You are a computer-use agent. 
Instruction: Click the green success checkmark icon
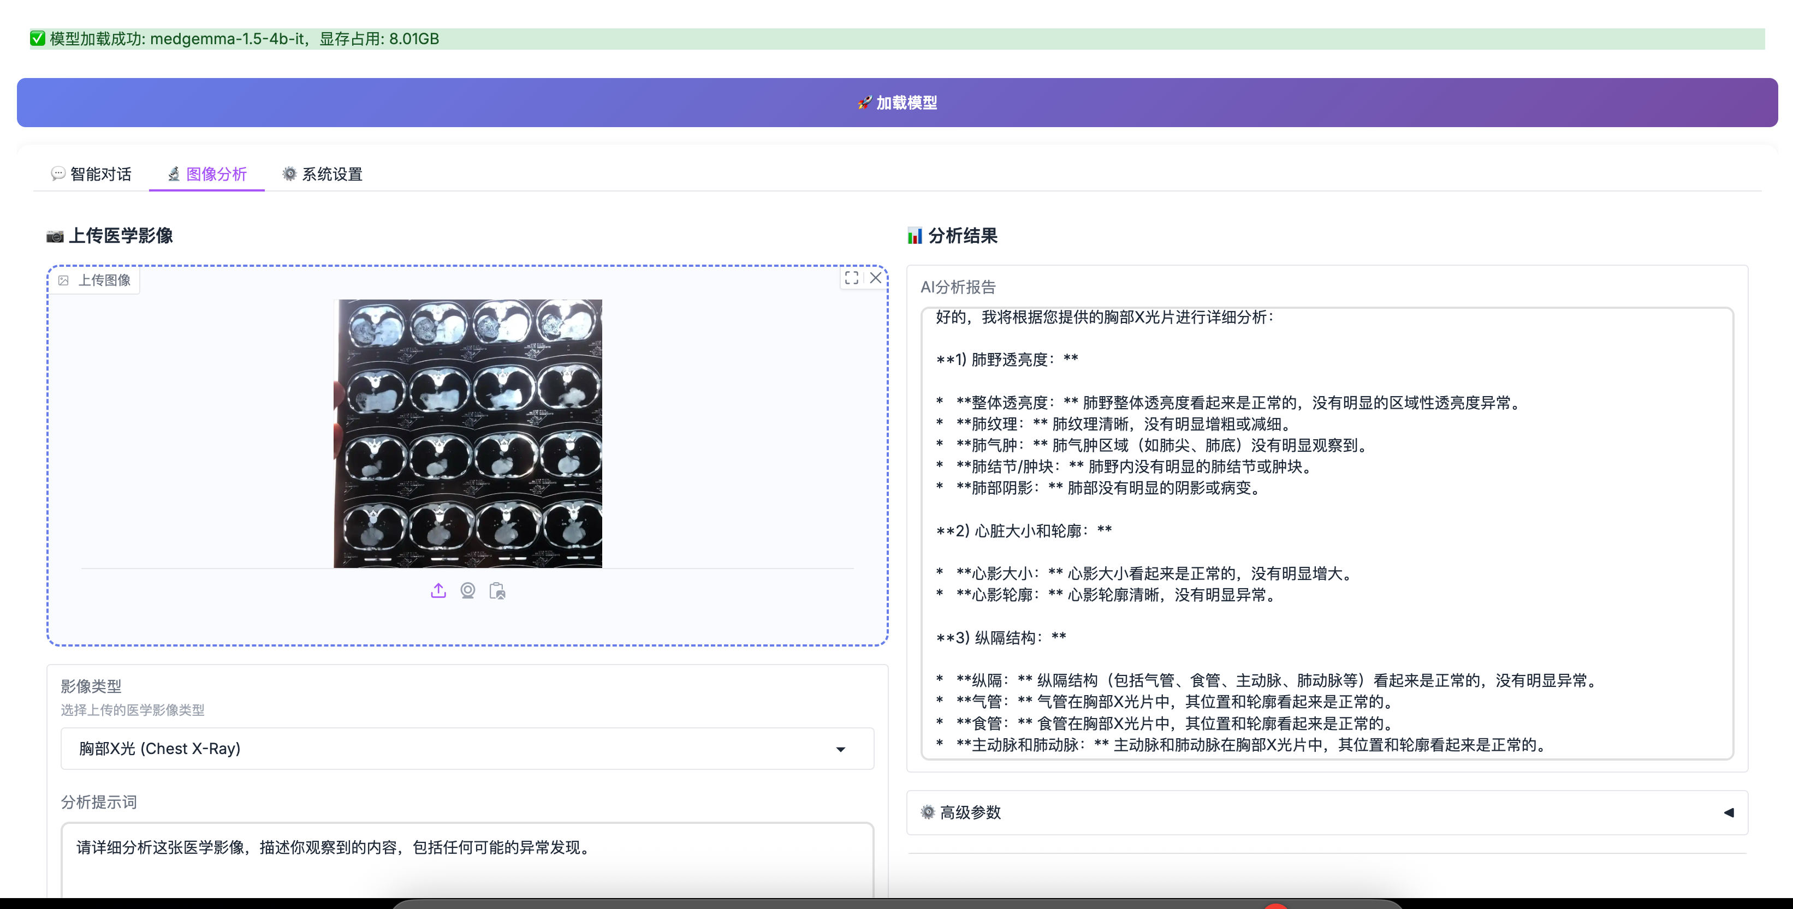(38, 38)
